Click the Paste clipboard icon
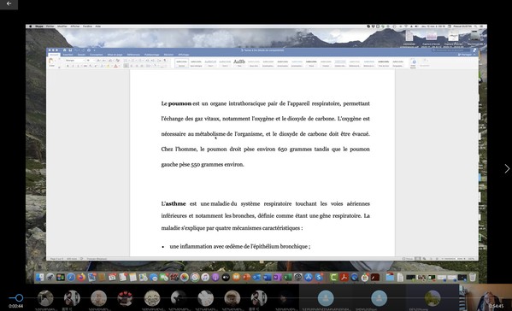This screenshot has height=311, width=512. (51, 62)
